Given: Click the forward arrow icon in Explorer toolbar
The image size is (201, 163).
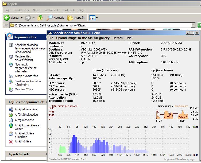Looking at the screenshot, I should click(28, 18).
